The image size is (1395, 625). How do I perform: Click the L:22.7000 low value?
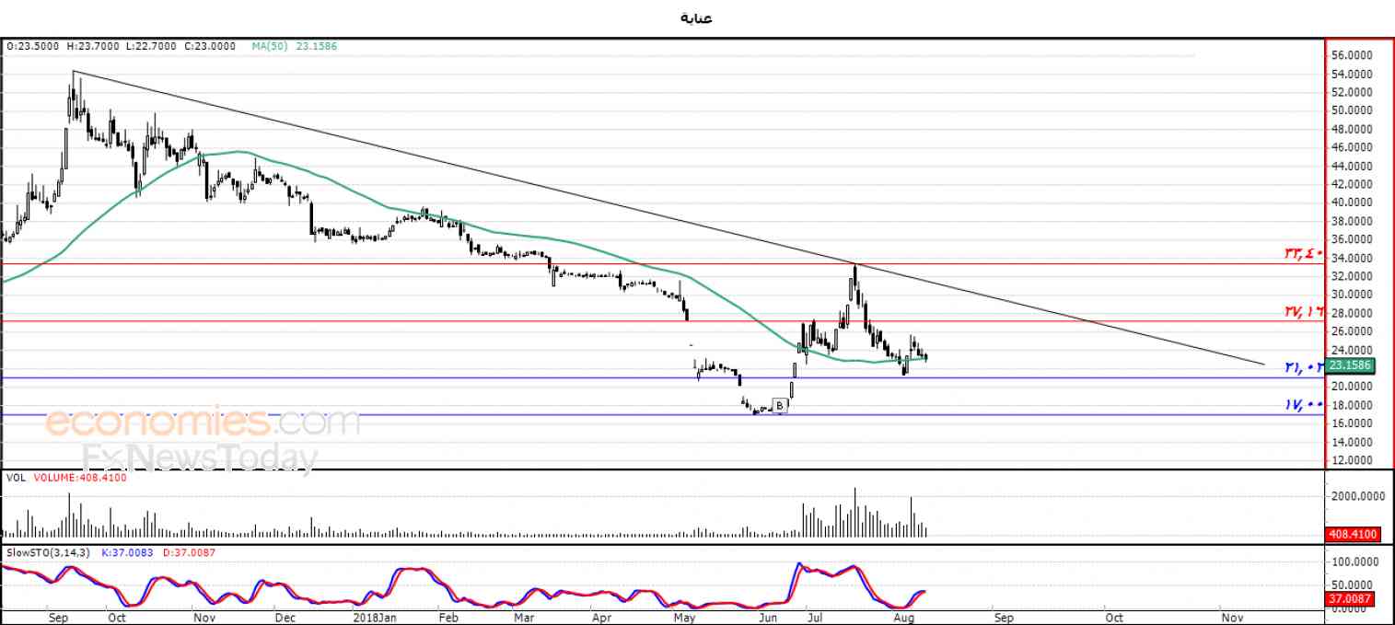coord(150,45)
